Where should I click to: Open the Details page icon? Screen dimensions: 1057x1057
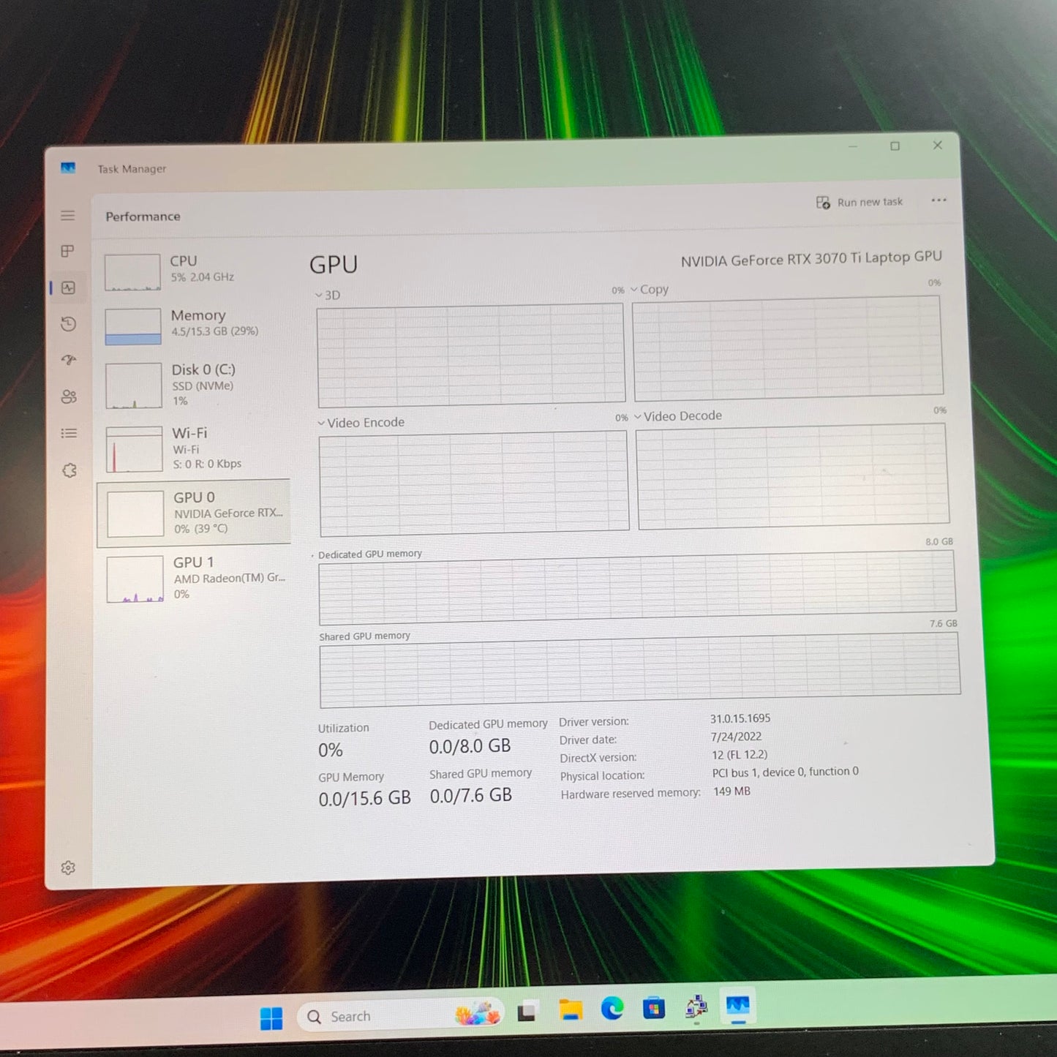point(69,433)
